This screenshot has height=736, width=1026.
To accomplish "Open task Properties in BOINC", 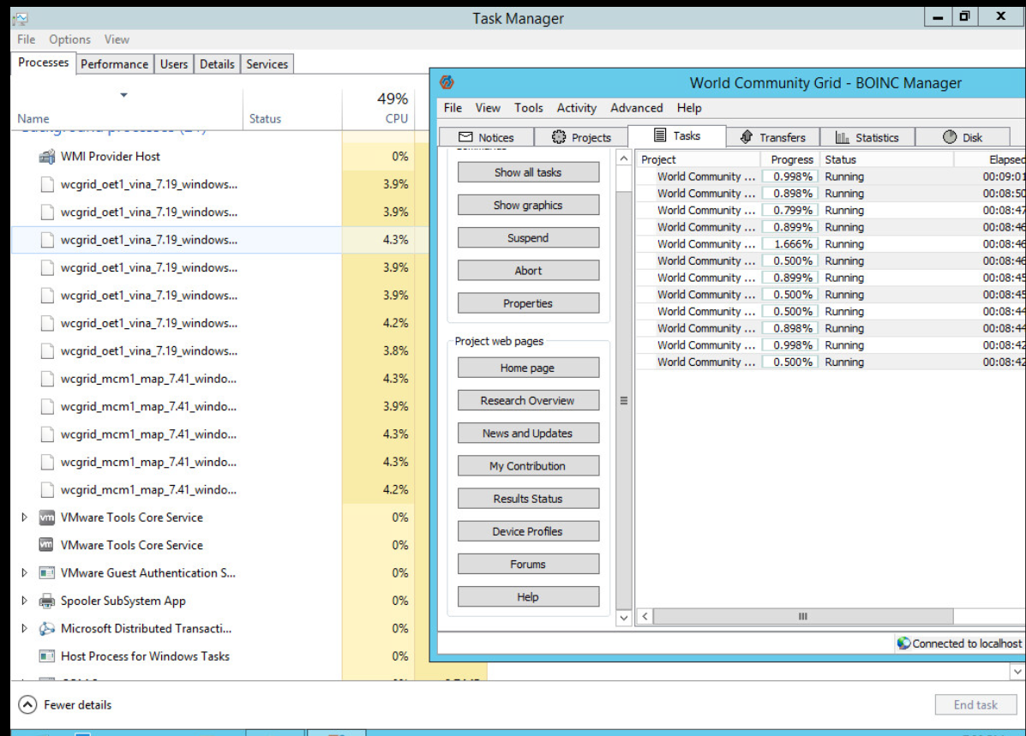I will 528,303.
